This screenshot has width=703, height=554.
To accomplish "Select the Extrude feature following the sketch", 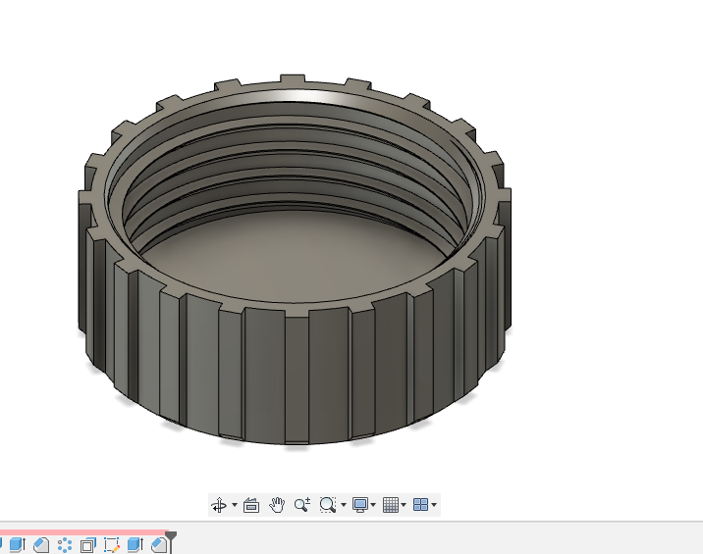I will tap(135, 544).
